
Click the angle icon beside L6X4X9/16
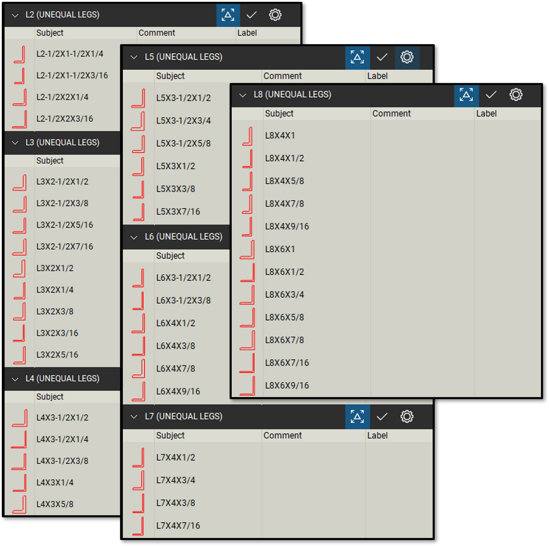pyautogui.click(x=139, y=392)
